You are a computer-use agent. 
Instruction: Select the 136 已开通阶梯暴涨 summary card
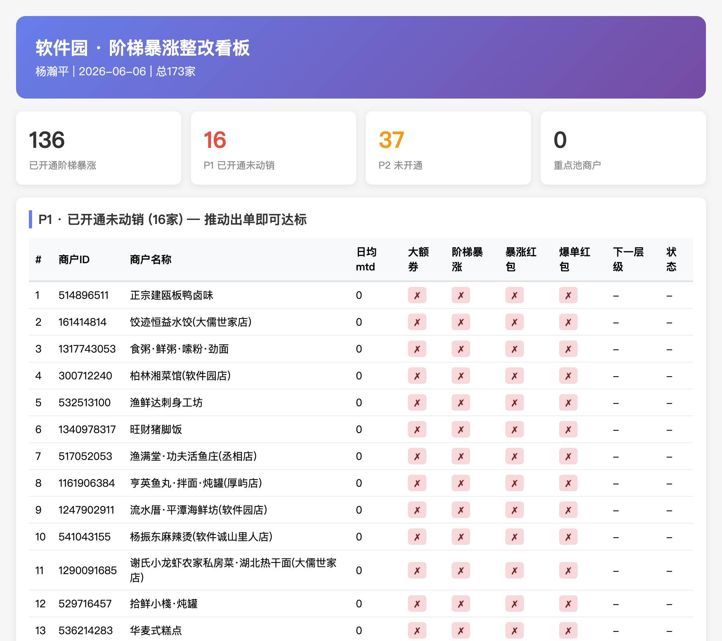99,148
